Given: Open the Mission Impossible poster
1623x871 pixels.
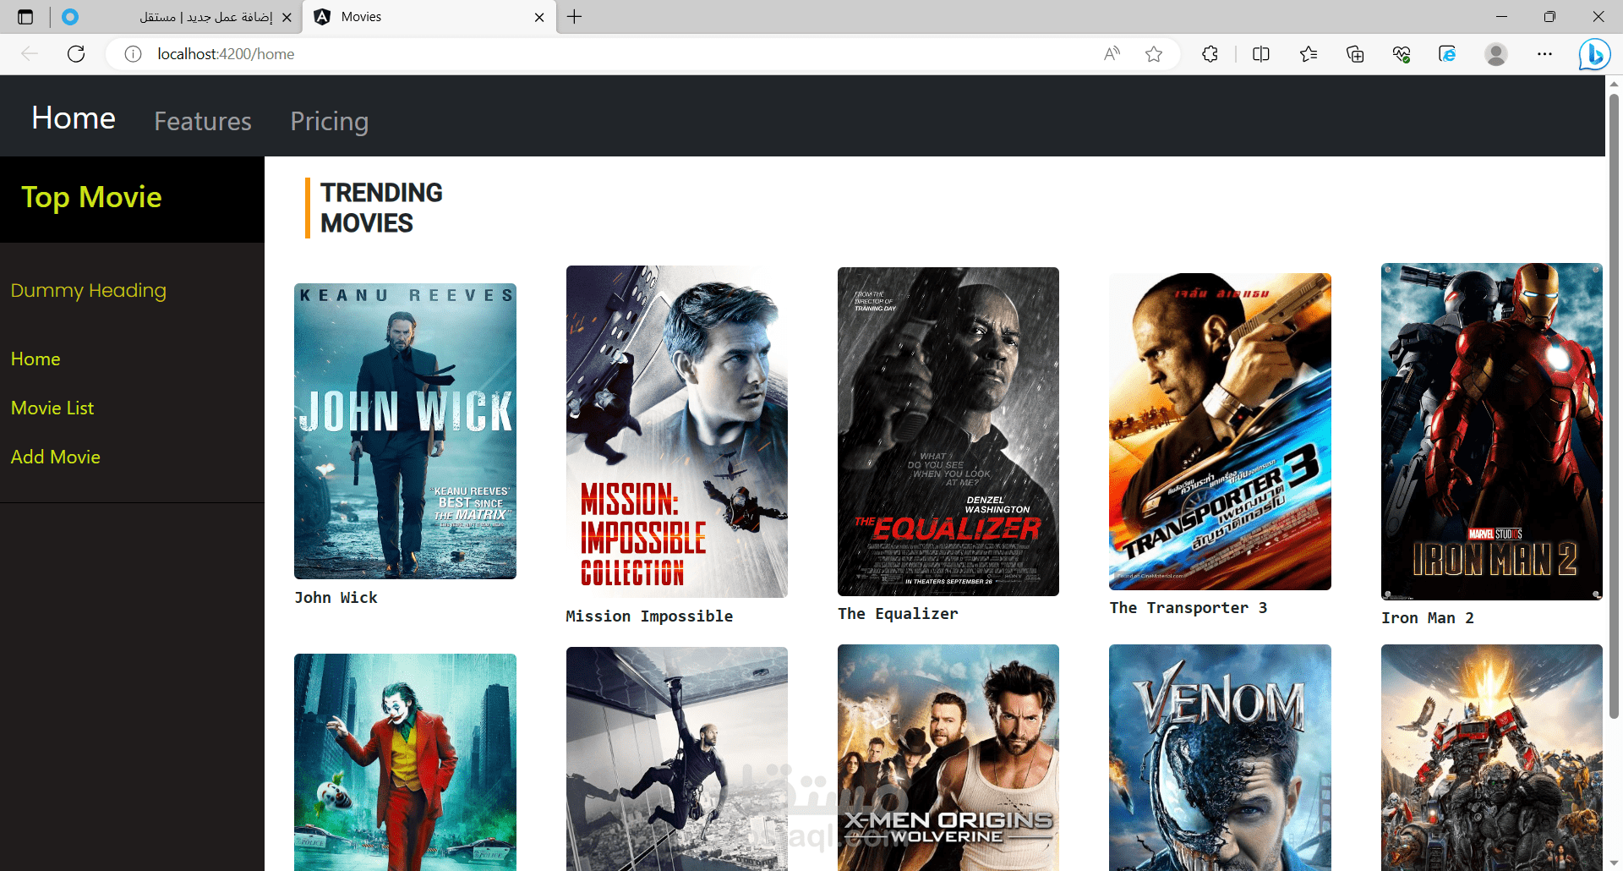Looking at the screenshot, I should pyautogui.click(x=677, y=431).
